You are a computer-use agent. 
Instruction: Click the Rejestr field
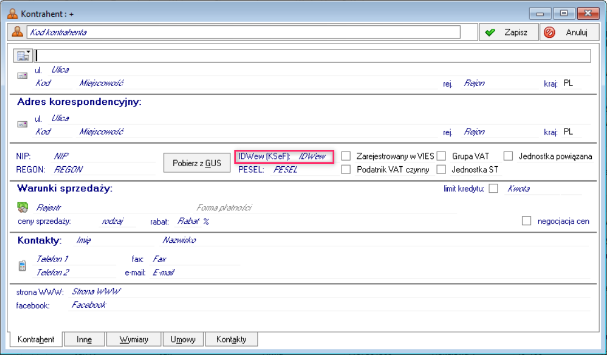112,207
